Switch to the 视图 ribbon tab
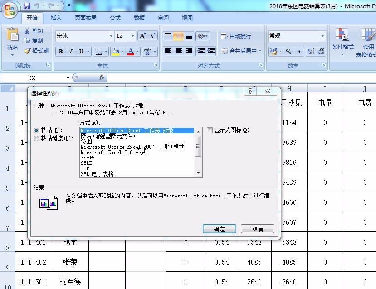The width and height of the screenshot is (376, 289). coord(187,18)
